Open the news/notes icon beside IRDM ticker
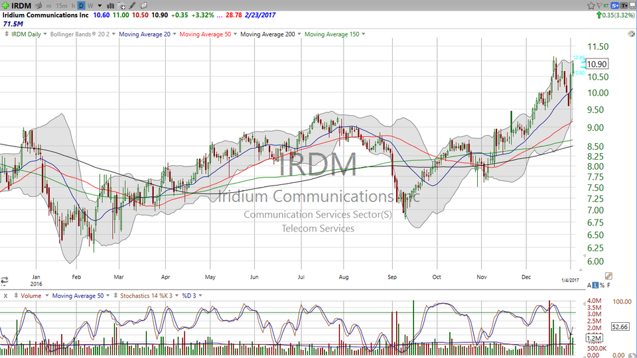The image size is (637, 358). 38,6
